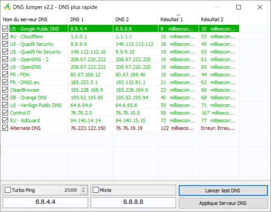This screenshot has width=271, height=212.
Task: Toggle the FR - FDN checkbox
Action: click(5, 74)
